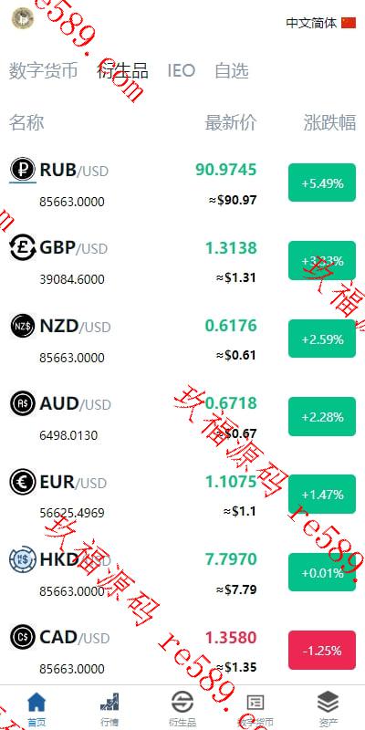
Task: Tap the RUB ruble currency icon
Action: tap(22, 170)
